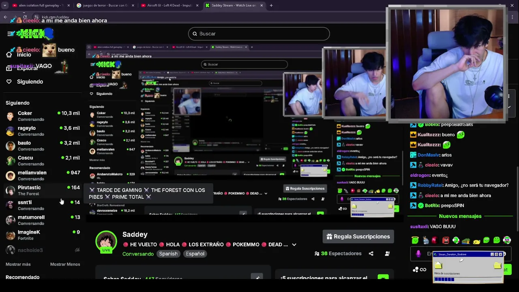Open the tab search chevron in the browser
The image size is (519, 292).
pos(6,5)
